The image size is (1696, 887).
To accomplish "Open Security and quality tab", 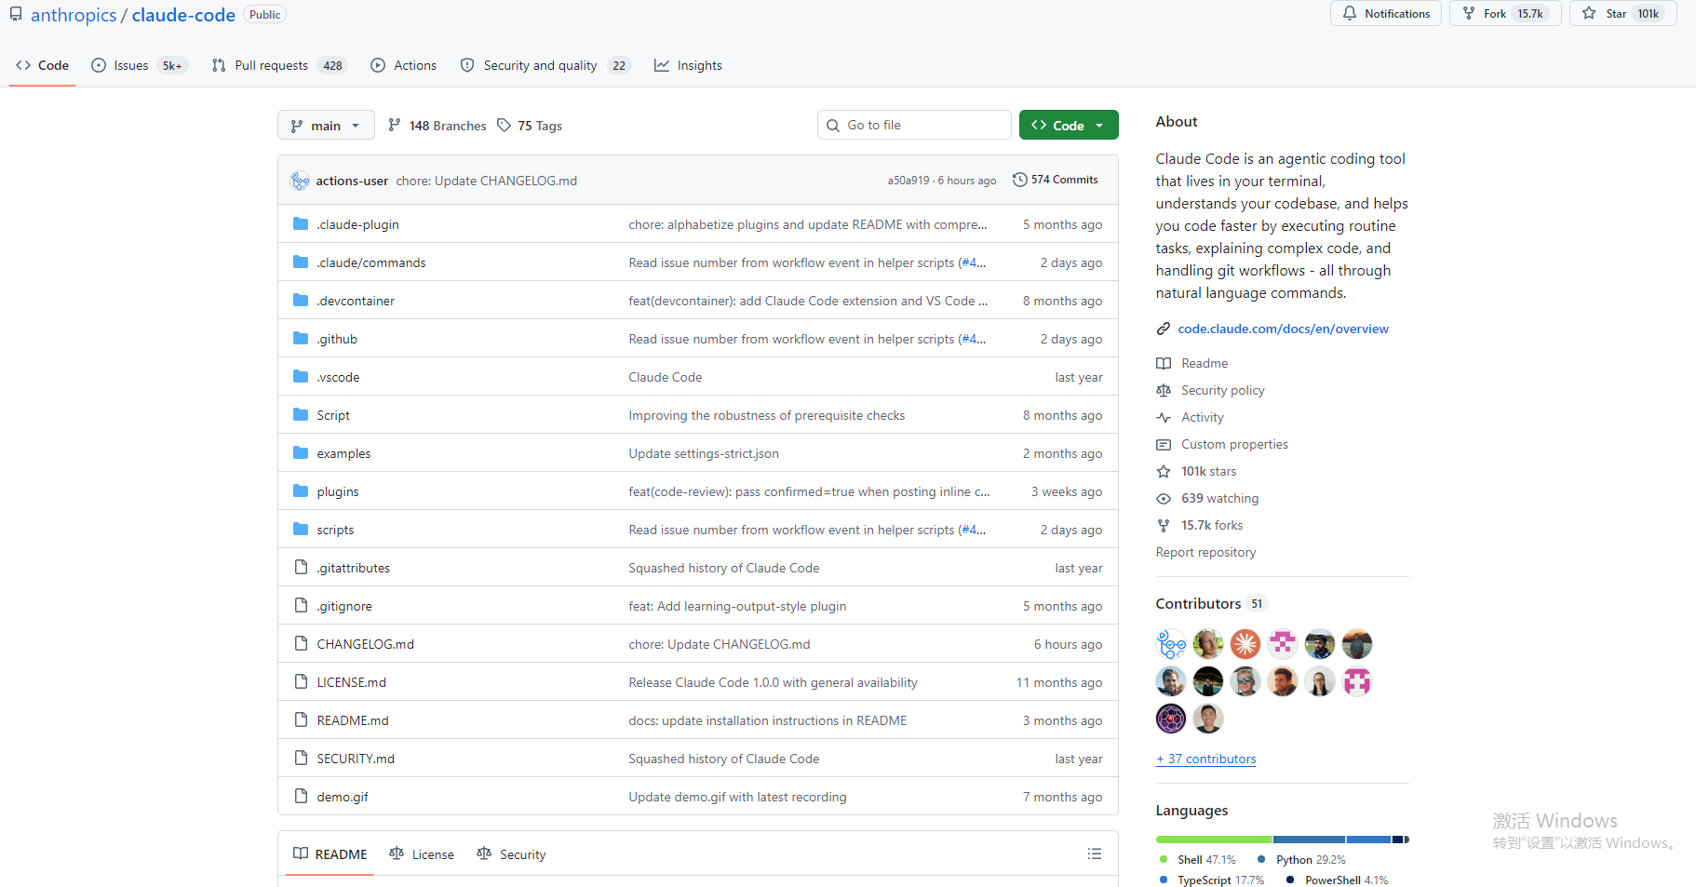I will [545, 65].
